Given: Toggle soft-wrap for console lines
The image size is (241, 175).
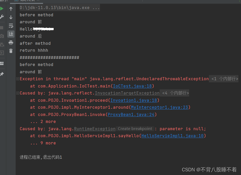Looking at the screenshot, I should click(11, 26).
